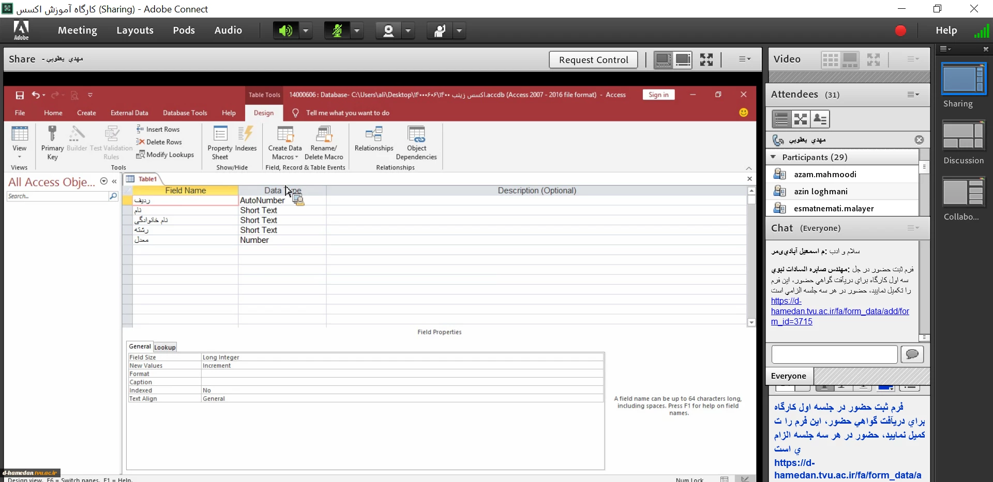Click the Access Undo icon
Viewport: 993px width, 482px height.
click(36, 95)
